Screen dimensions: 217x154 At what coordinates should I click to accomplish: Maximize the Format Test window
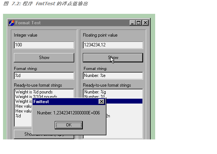138,23
